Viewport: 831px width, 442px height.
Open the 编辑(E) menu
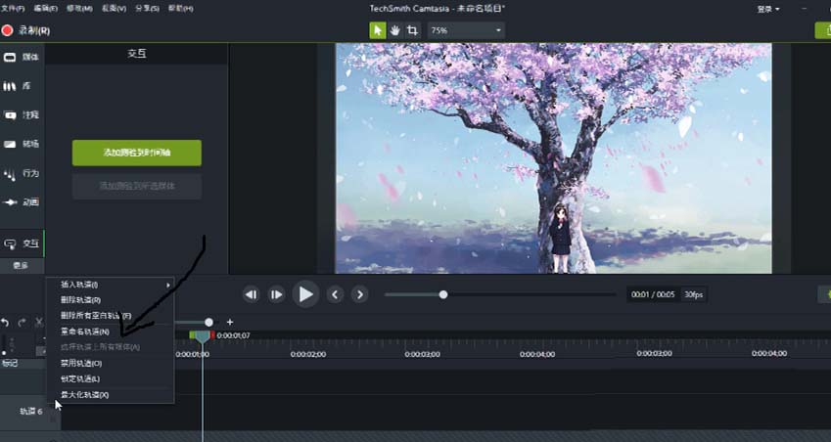46,9
